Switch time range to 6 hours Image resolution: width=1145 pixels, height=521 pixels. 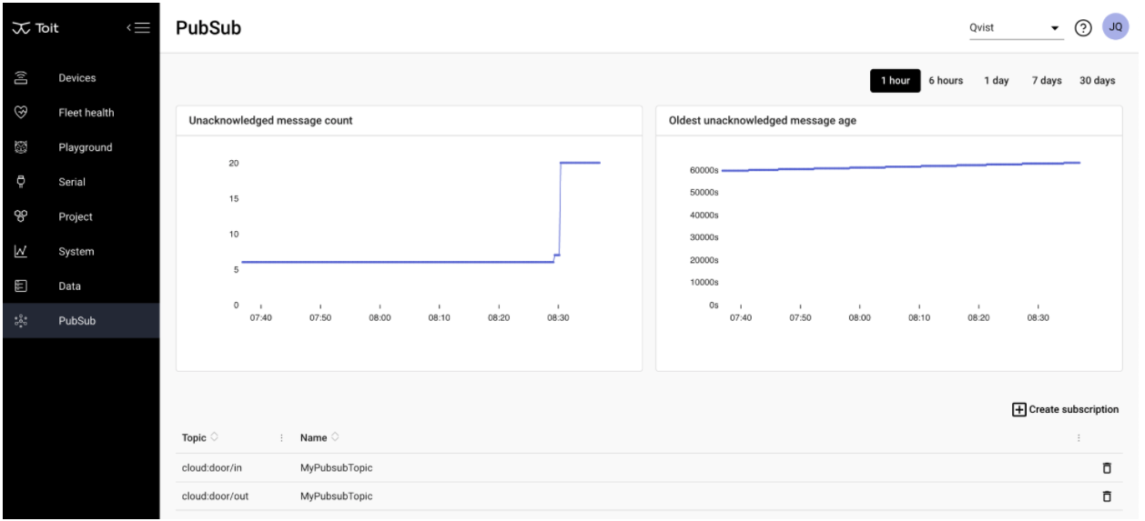[946, 80]
